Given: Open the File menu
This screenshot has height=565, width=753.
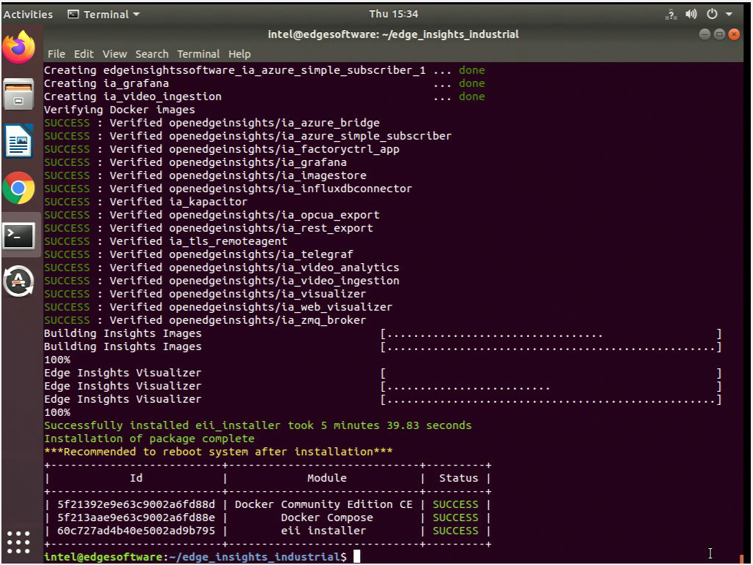Looking at the screenshot, I should tap(56, 53).
